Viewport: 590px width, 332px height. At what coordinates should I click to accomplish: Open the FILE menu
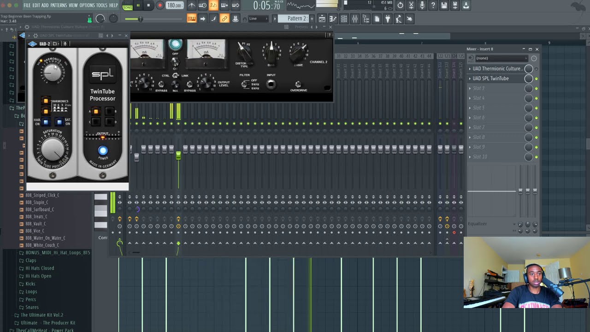click(27, 6)
